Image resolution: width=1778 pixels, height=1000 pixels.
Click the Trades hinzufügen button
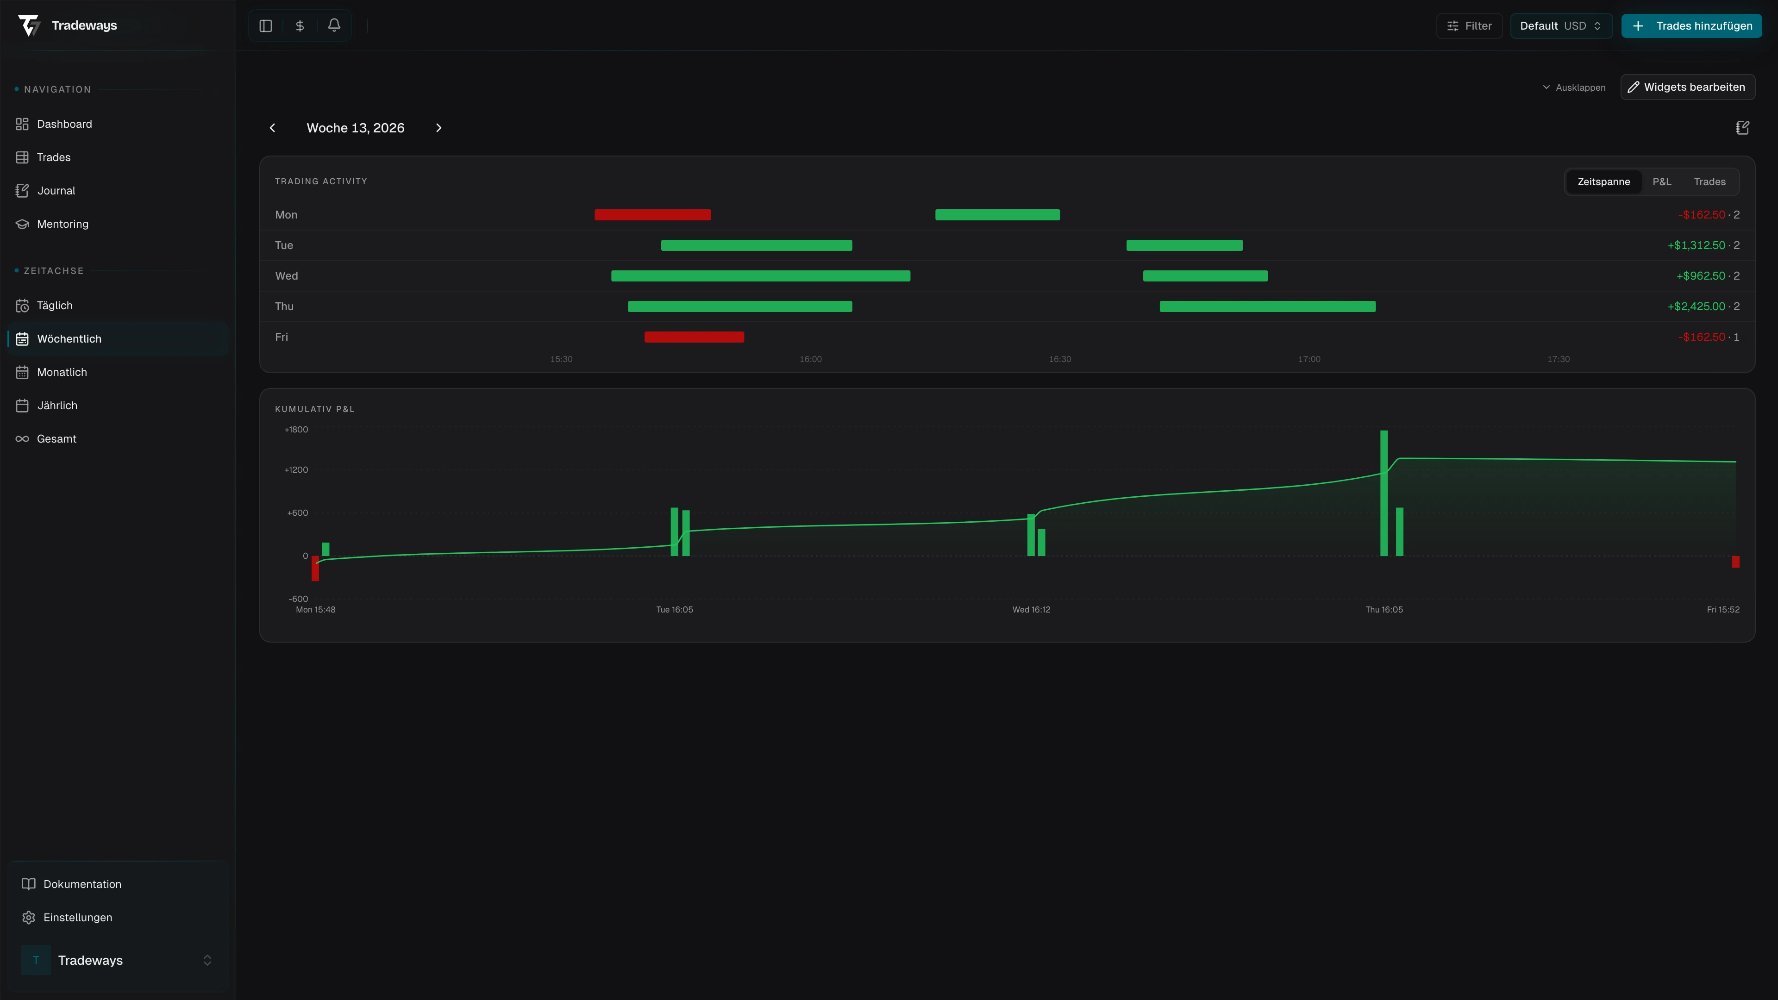pos(1691,25)
